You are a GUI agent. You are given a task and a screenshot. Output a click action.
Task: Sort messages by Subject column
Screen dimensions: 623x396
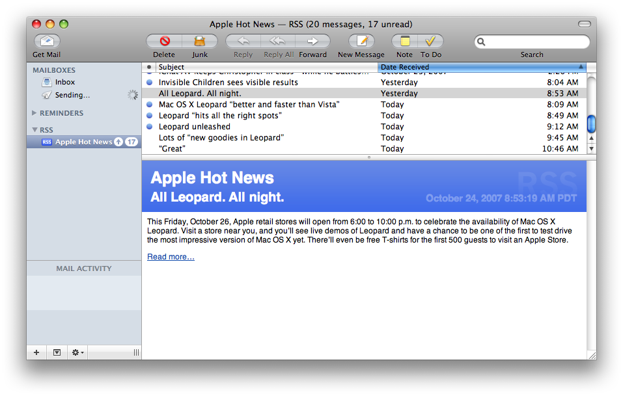click(x=266, y=67)
